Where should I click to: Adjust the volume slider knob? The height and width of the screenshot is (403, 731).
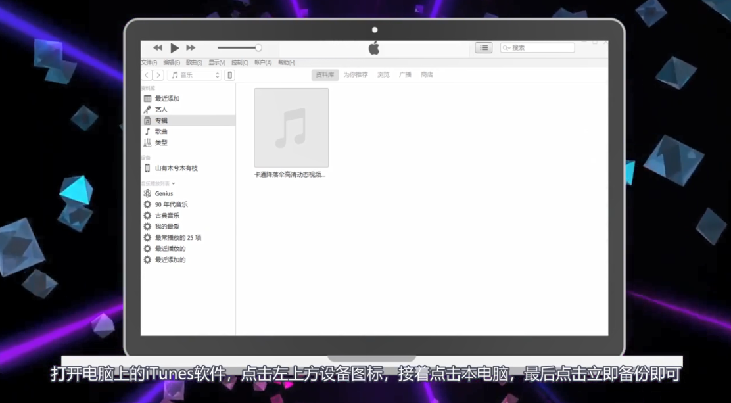(258, 47)
